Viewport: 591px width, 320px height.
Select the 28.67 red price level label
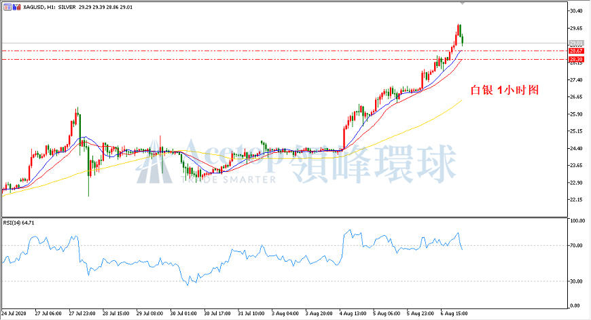(576, 51)
